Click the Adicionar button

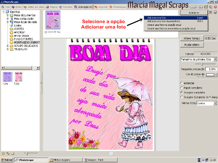(194, 13)
